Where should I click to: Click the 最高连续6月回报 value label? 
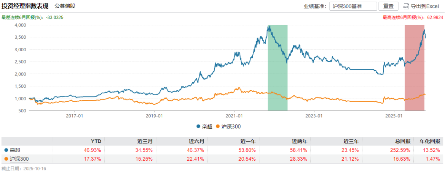point(413,17)
